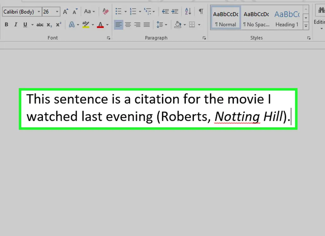Viewport: 325px width, 236px height.
Task: Expand the line spacing options dropdown
Action: click(x=166, y=25)
